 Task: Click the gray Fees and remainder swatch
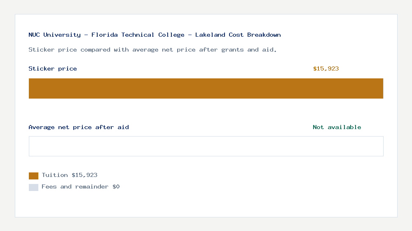coord(33,187)
